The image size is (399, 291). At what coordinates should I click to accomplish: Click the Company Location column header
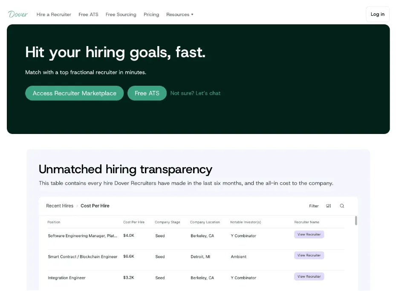205,222
